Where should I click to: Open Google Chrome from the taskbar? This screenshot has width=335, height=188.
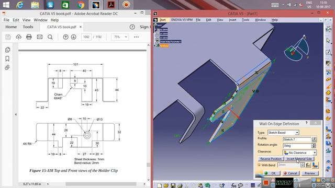click(81, 5)
